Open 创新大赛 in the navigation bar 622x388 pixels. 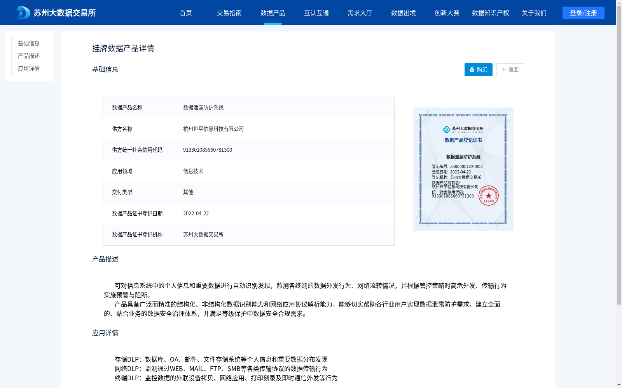tap(447, 13)
